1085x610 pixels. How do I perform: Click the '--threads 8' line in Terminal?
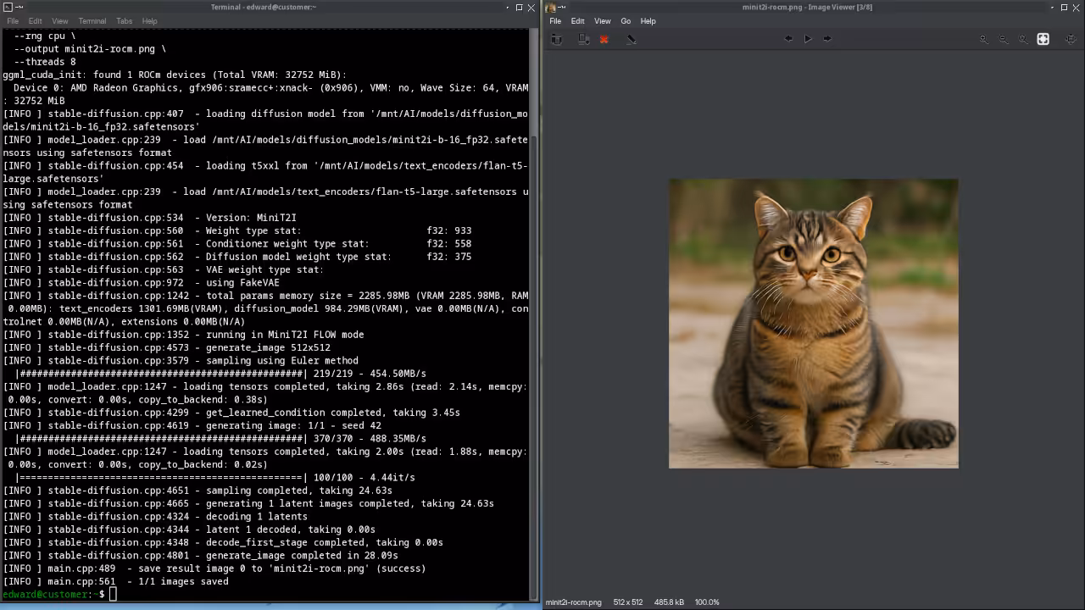[x=45, y=62]
